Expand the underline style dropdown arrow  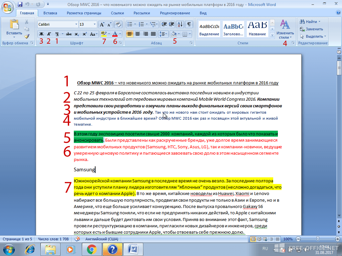[62, 34]
